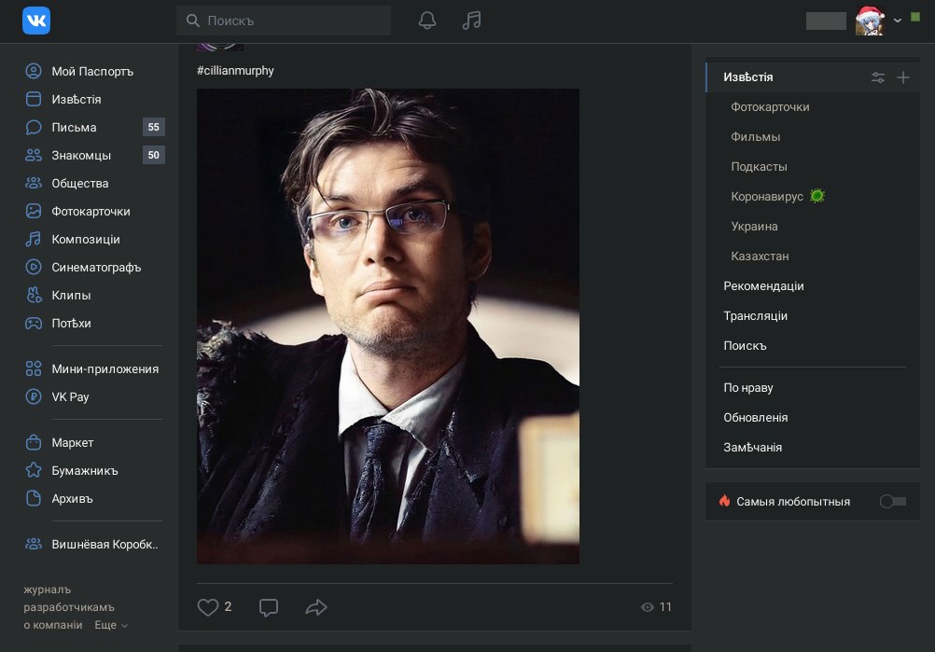This screenshot has width=935, height=652.
Task: Open comments via speech bubble icon
Action: pos(269,607)
